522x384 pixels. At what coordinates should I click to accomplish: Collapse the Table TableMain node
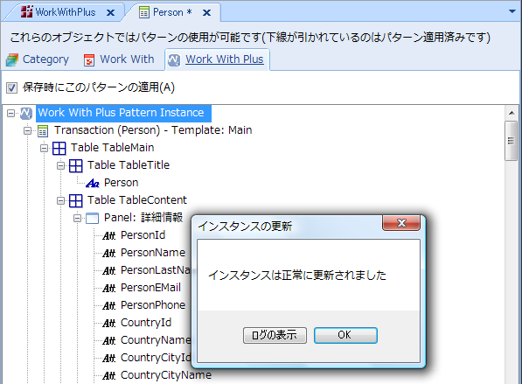click(x=45, y=148)
